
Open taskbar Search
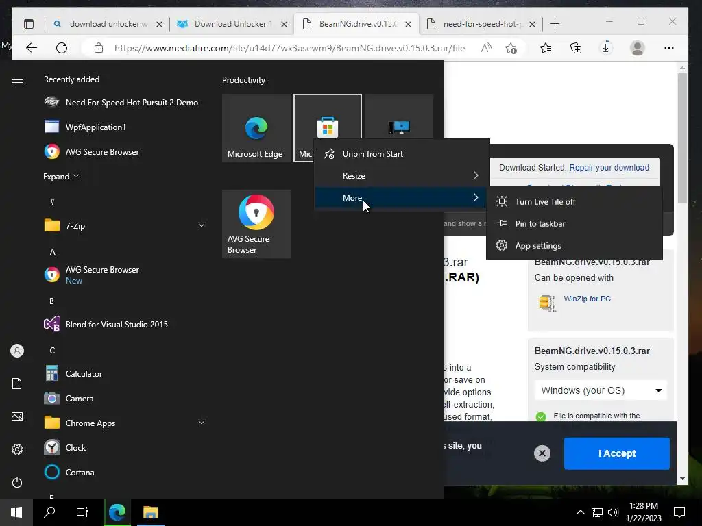tap(49, 512)
